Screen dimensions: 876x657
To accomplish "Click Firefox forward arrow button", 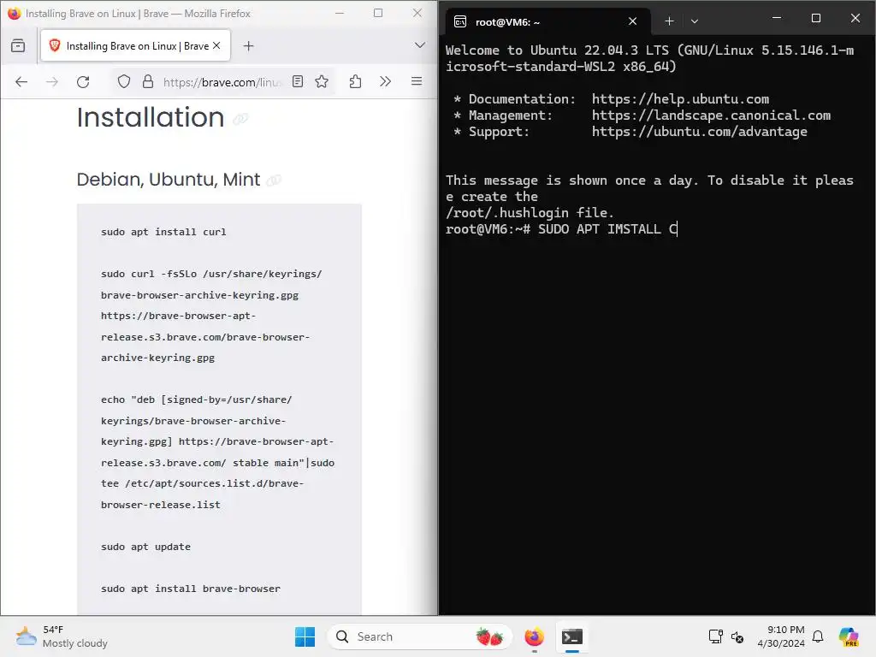I will 52,82.
